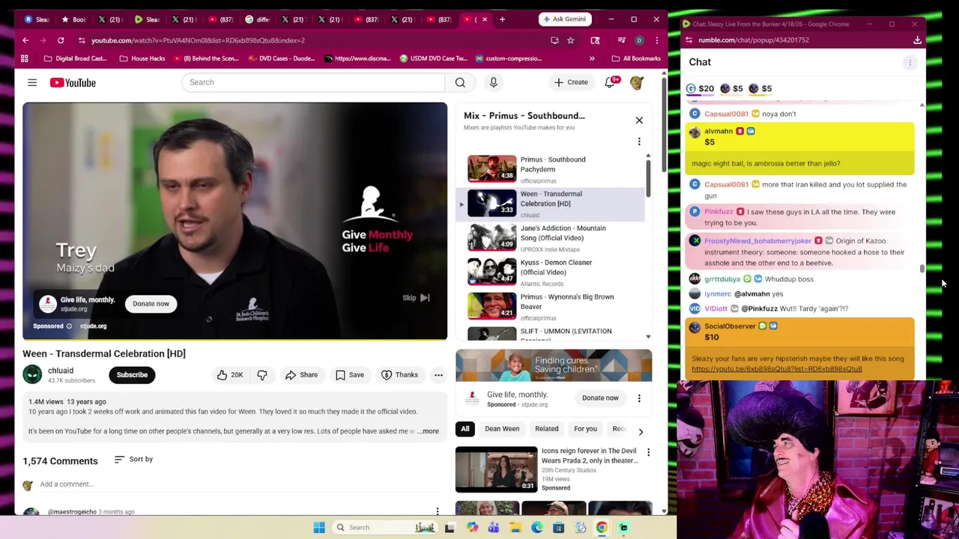Expand the video description with more
The image size is (959, 539).
coord(429,431)
